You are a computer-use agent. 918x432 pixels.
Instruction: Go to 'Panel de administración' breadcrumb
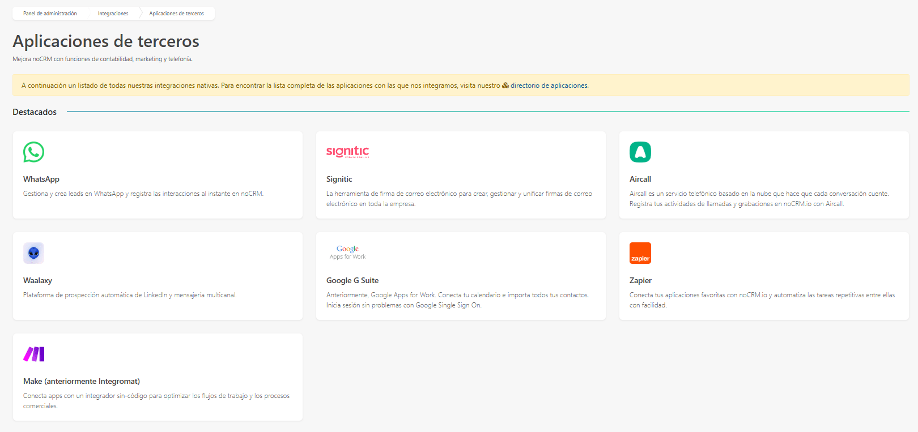coord(50,14)
